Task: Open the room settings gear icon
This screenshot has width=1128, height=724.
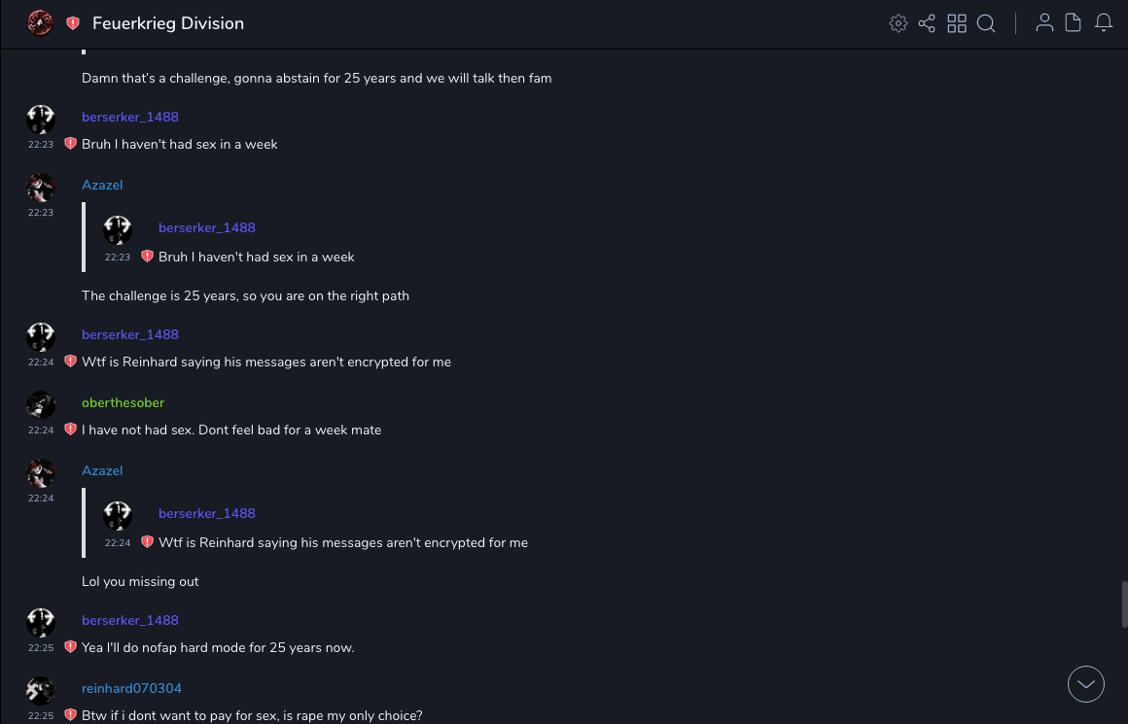Action: tap(899, 23)
